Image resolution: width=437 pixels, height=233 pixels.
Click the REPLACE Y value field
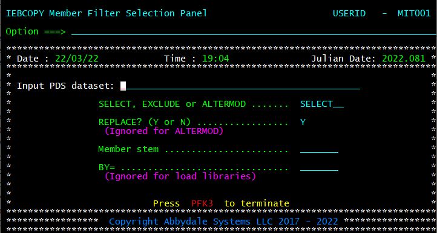pyautogui.click(x=303, y=122)
